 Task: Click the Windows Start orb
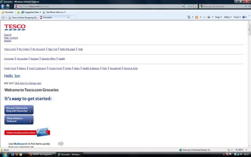click(x=5, y=154)
